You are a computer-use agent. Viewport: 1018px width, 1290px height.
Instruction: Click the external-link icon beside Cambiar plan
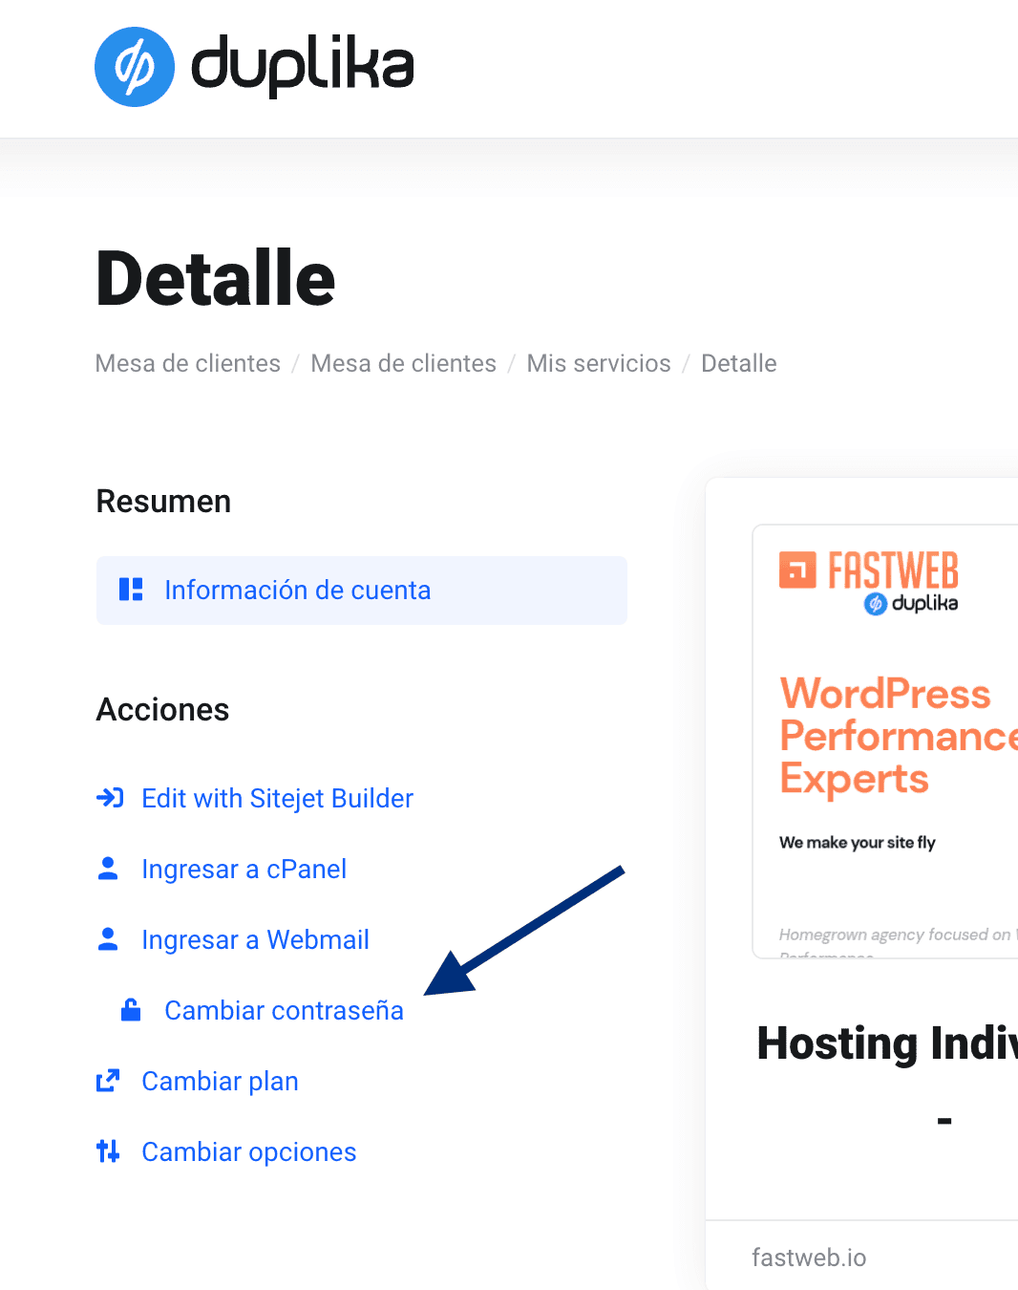[108, 1081]
